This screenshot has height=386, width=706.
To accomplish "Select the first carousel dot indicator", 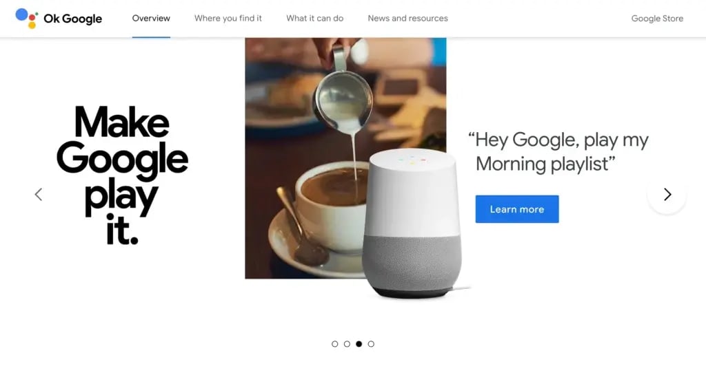I will tap(334, 344).
